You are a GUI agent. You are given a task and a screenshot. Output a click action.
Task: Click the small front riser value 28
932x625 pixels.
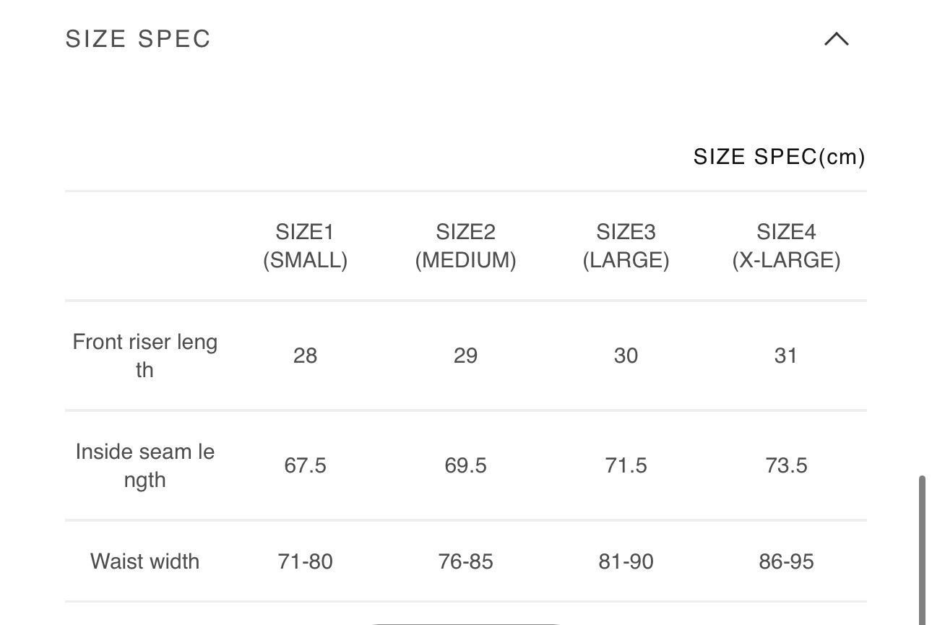coord(305,355)
